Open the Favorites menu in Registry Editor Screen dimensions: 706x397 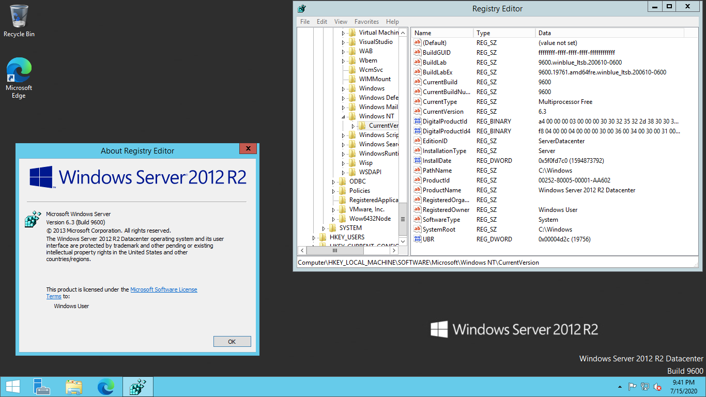pos(366,22)
